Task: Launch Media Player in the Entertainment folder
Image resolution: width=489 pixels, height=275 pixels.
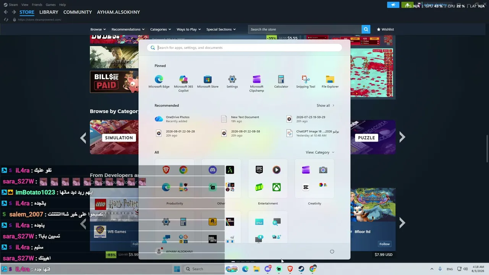Action: [x=277, y=170]
